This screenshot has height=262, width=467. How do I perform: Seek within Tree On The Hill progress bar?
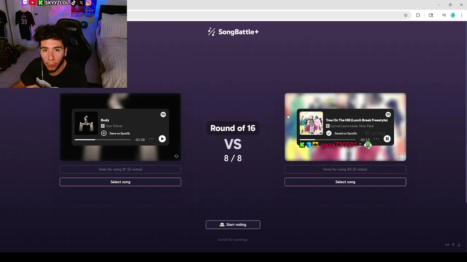point(328,139)
